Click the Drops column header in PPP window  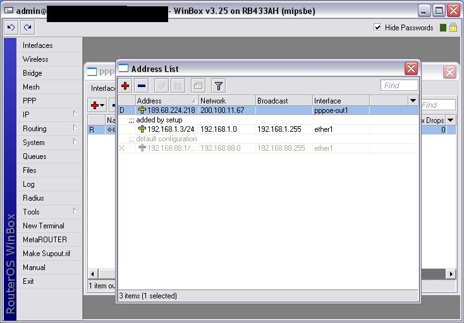tap(433, 120)
